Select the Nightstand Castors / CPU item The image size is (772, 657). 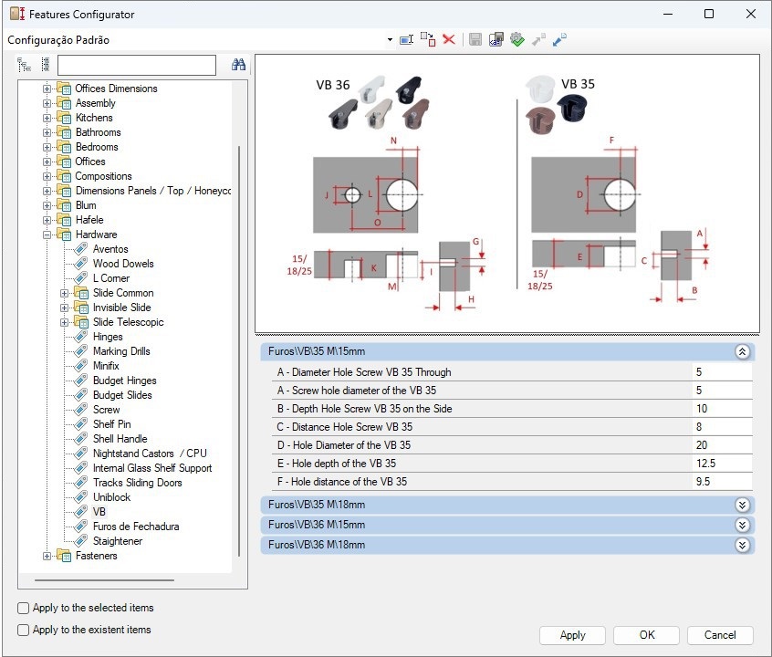point(150,454)
